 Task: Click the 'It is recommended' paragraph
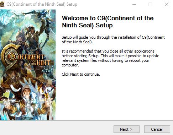pos(110,58)
